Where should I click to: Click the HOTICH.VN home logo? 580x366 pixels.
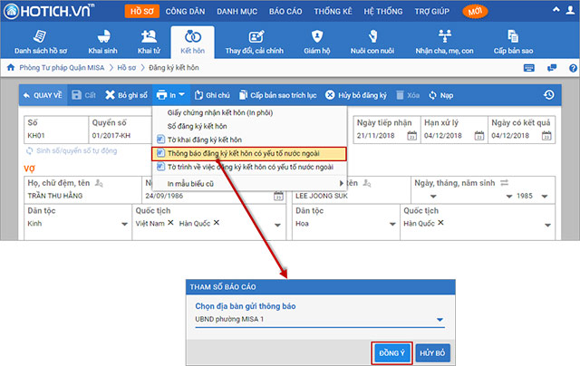[x=49, y=11]
